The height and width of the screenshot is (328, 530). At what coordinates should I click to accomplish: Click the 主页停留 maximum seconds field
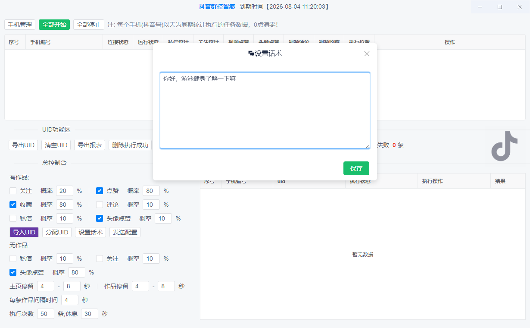[x=72, y=286]
